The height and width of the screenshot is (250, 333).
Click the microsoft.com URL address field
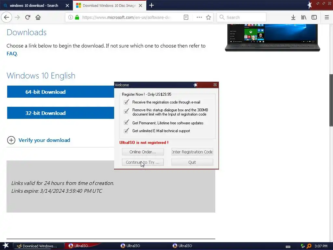coord(126,17)
